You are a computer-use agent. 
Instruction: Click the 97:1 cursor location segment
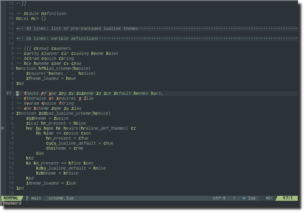tap(287, 198)
